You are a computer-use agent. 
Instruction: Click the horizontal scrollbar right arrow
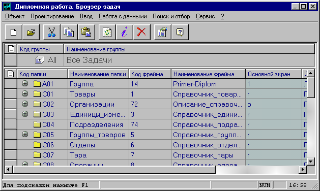coord(303,169)
